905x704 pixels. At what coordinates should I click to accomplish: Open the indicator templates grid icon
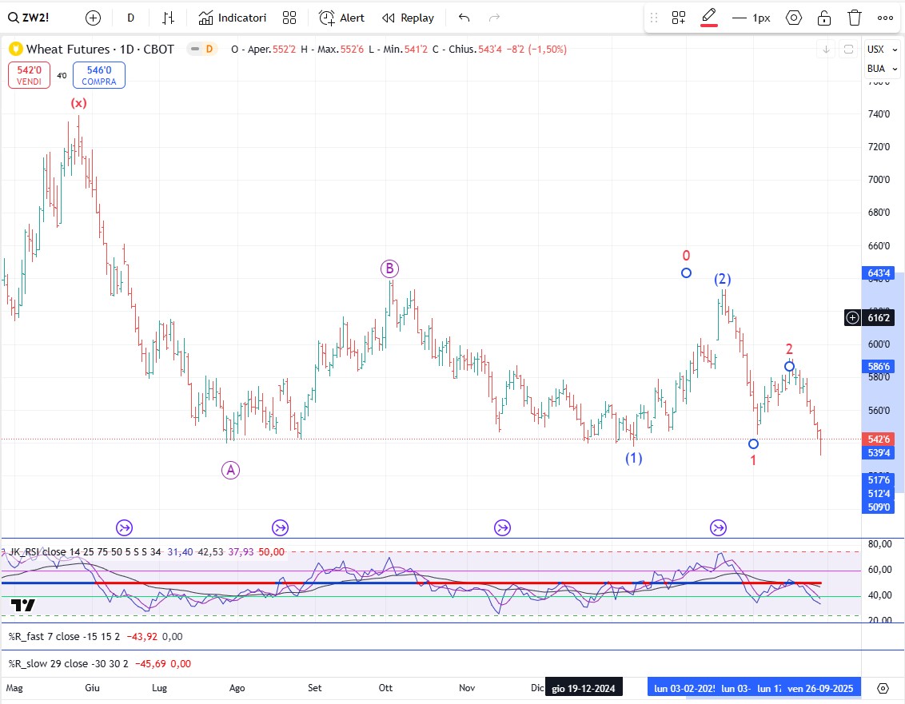(x=289, y=18)
